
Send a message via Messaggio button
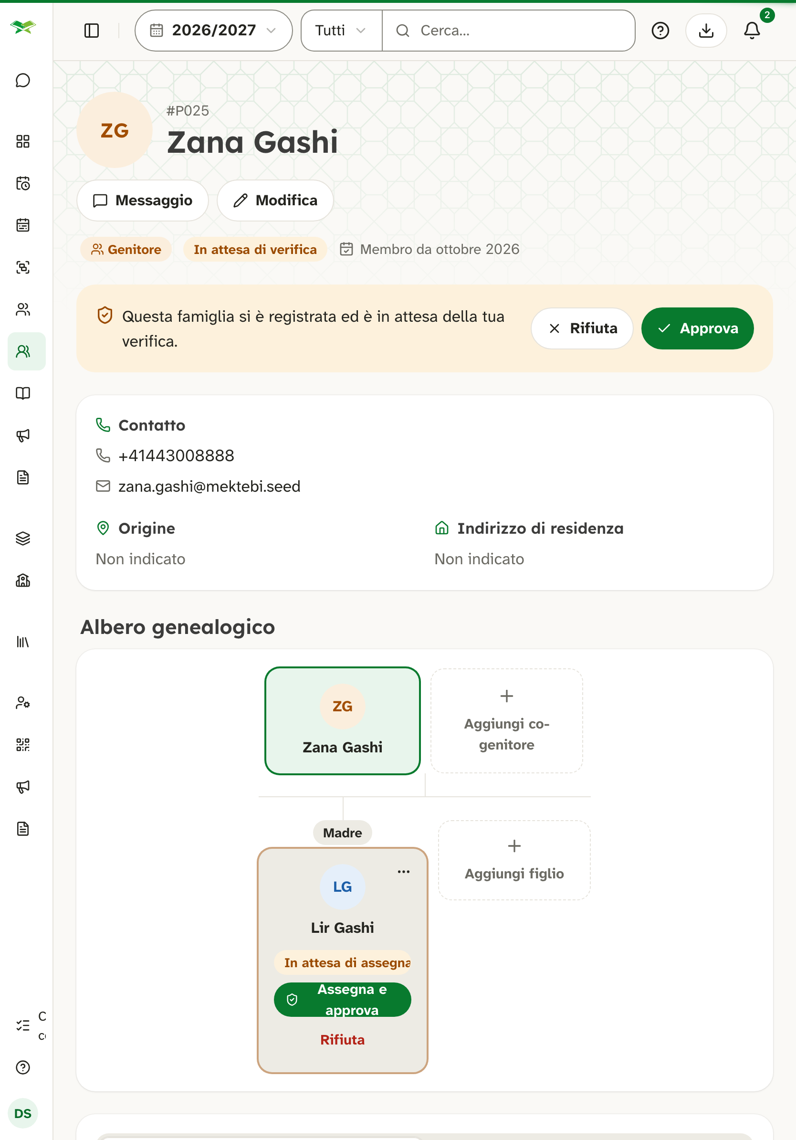point(142,200)
